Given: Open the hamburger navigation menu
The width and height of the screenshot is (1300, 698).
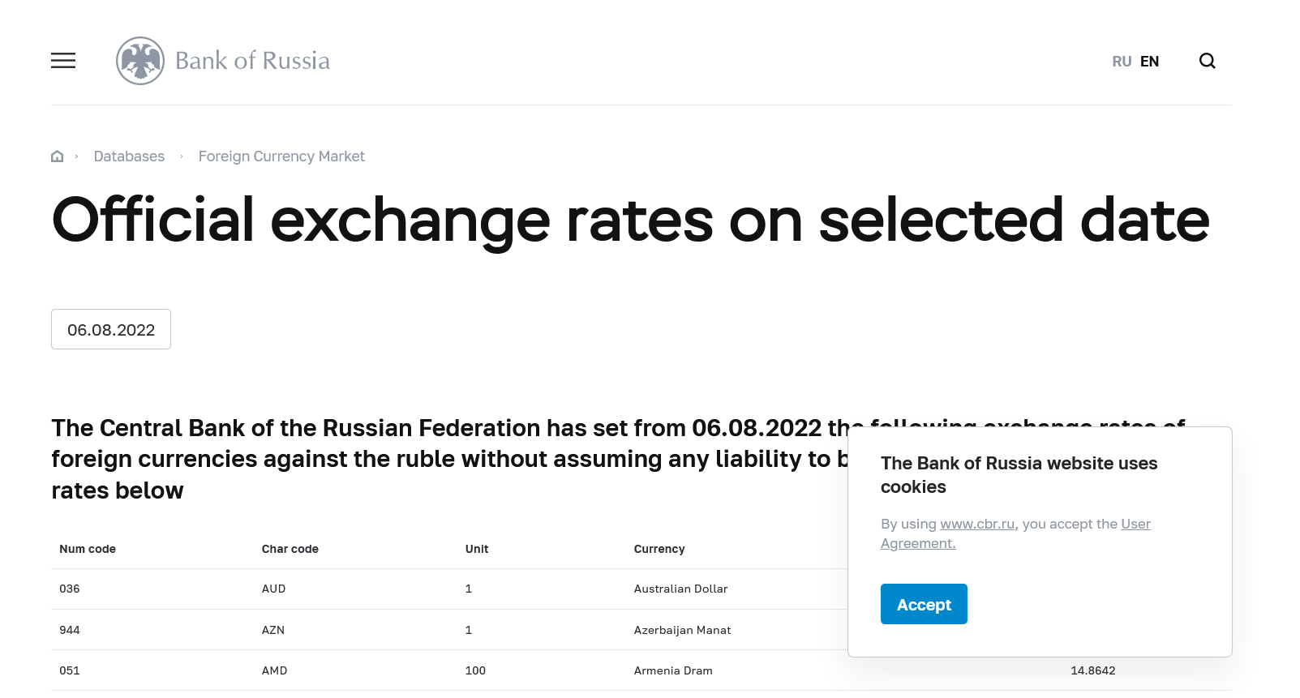Looking at the screenshot, I should click(63, 61).
